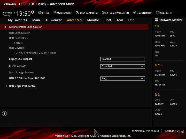Image resolution: width=186 pixels, height=139 pixels.
Task: Click the globe language icon
Action: pos(40,13)
